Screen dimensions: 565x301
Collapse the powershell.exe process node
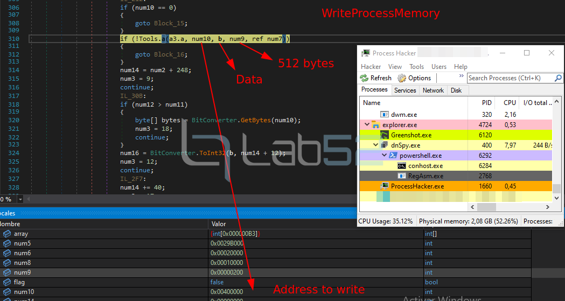(385, 156)
